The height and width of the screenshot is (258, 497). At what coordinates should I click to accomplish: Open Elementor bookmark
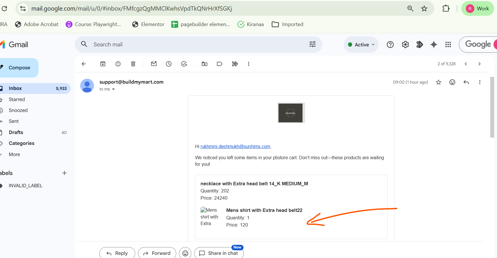pyautogui.click(x=148, y=24)
